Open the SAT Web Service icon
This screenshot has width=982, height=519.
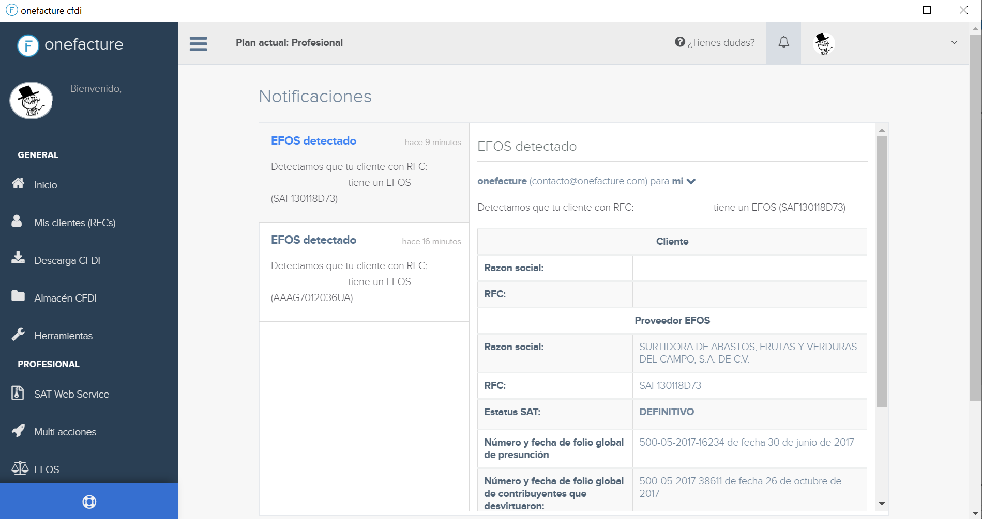pos(17,393)
